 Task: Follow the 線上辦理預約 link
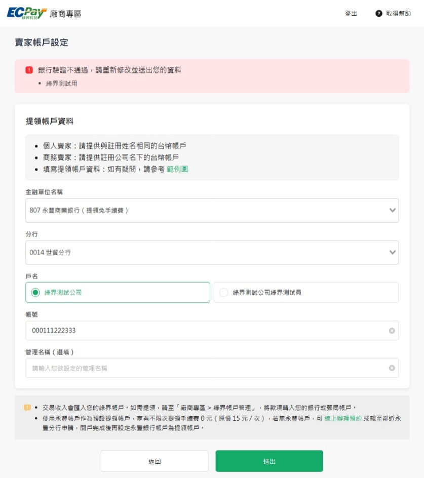(343, 419)
